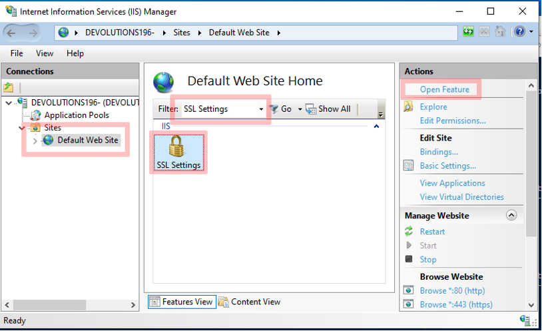This screenshot has width=542, height=331.
Task: Click Connections pane scroll left arrow
Action: [x=7, y=305]
